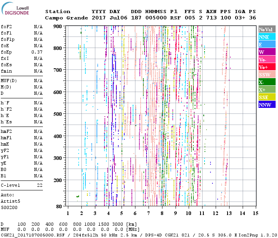278x238 pixels.
Task: Click the 900 km height axis label
Action: 58,27
